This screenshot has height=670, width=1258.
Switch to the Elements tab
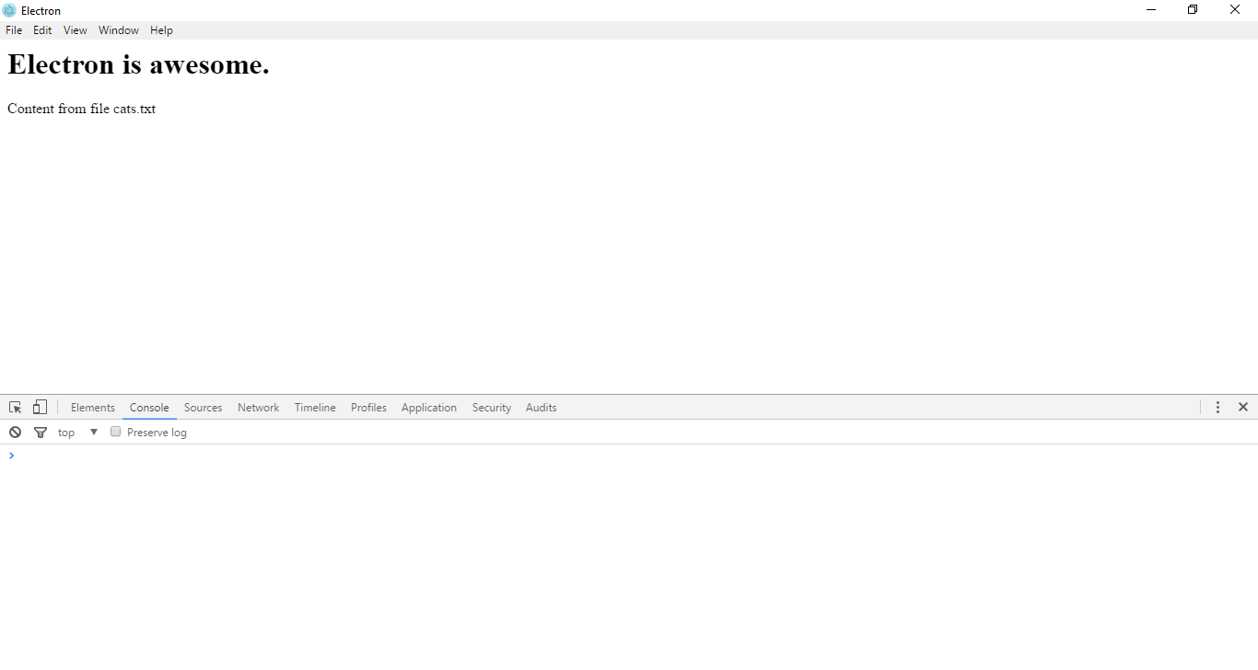93,408
